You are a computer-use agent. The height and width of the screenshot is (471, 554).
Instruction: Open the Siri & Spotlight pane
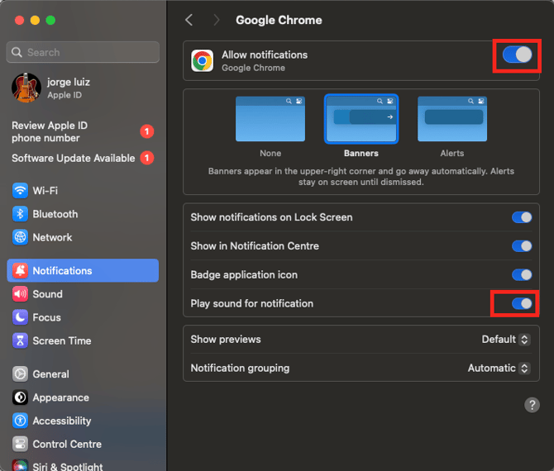(83, 465)
